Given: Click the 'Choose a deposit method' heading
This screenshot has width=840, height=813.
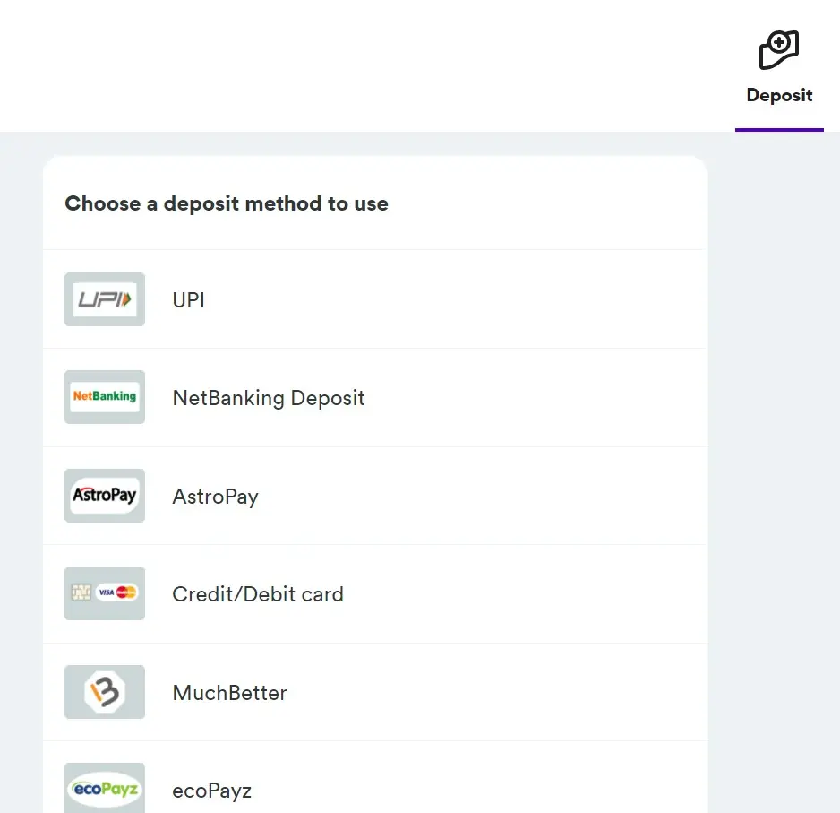Looking at the screenshot, I should click(227, 203).
